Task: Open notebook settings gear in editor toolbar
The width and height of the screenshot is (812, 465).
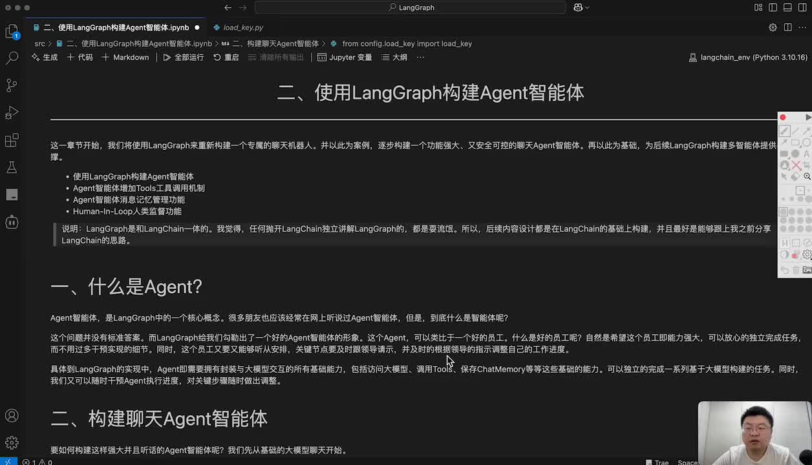Action: [773, 28]
